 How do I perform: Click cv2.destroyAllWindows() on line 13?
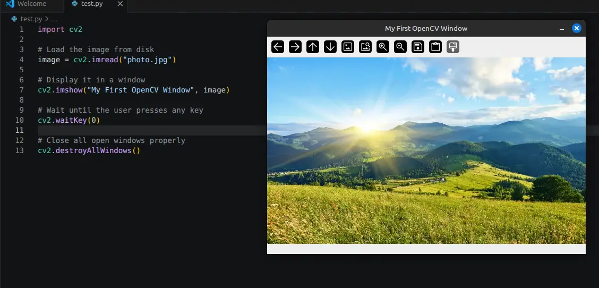pos(89,151)
